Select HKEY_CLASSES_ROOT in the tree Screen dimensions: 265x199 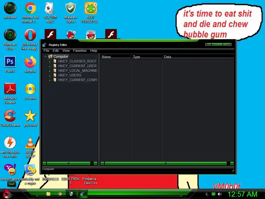coord(77,61)
